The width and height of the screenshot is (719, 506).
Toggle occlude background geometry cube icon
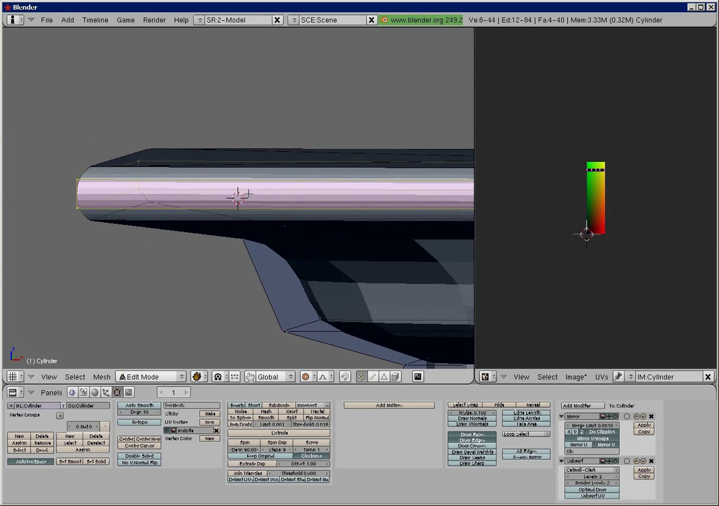[395, 377]
